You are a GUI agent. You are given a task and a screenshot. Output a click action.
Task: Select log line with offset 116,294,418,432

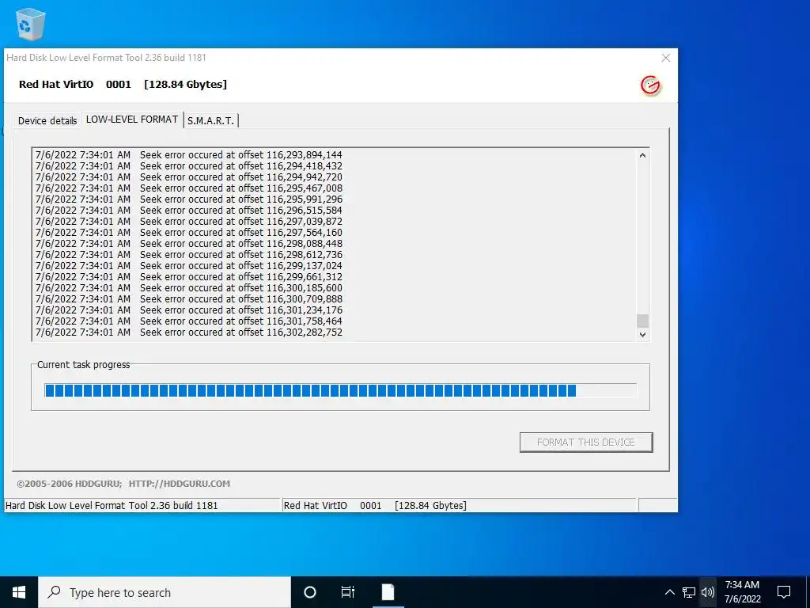[188, 166]
